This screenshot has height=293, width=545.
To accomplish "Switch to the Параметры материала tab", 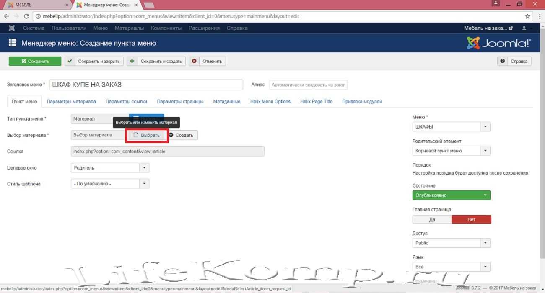I will pos(71,101).
